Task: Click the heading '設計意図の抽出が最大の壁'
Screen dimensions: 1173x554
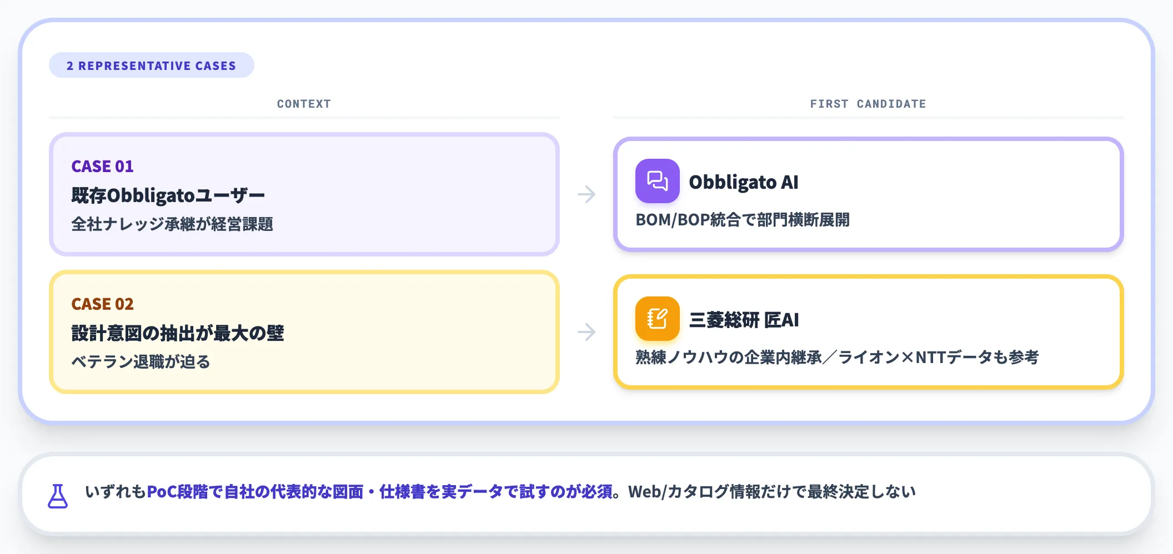Action: (x=178, y=333)
